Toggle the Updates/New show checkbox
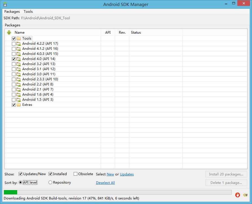 pyautogui.click(x=20, y=174)
